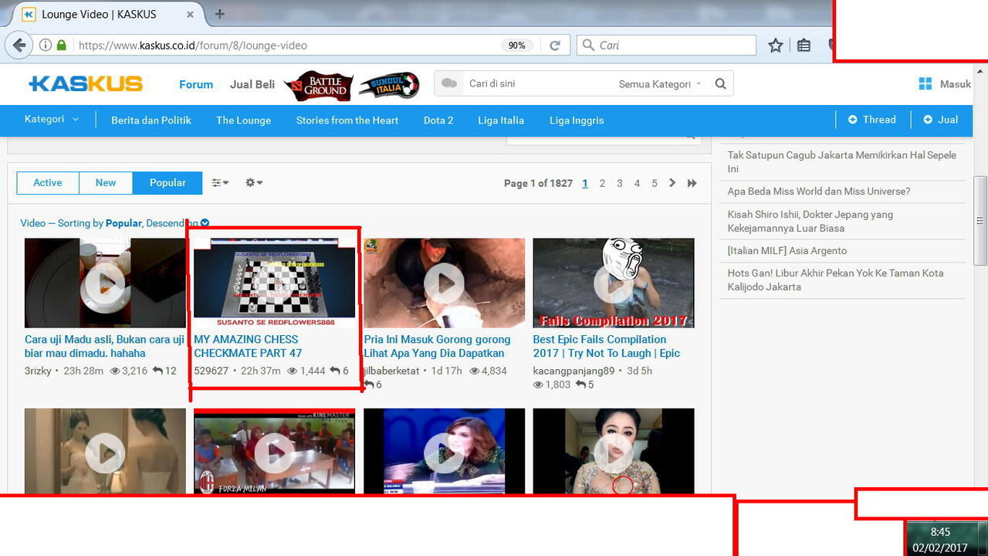Image resolution: width=988 pixels, height=556 pixels.
Task: Open Dota 2 category
Action: click(438, 120)
